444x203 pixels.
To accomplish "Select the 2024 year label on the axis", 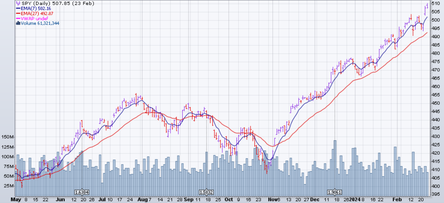I will 355,200.
